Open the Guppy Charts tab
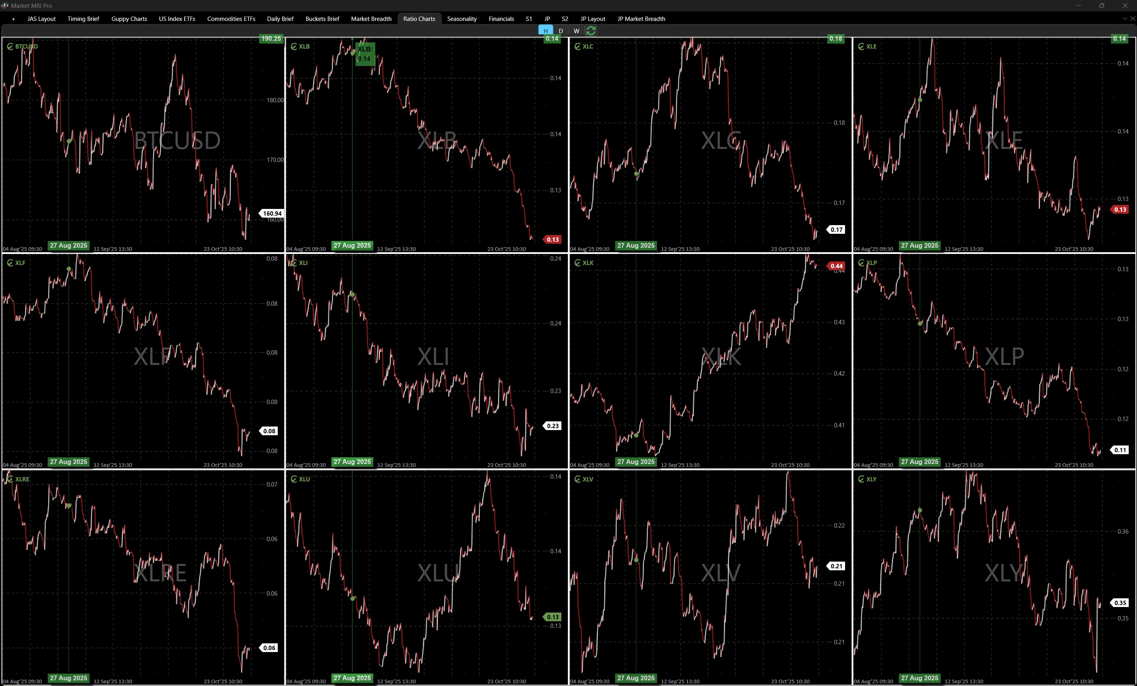This screenshot has height=686, width=1137. click(129, 19)
